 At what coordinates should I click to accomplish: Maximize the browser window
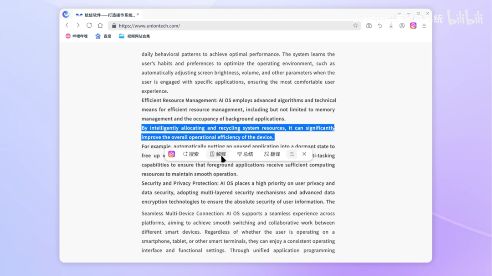418,14
